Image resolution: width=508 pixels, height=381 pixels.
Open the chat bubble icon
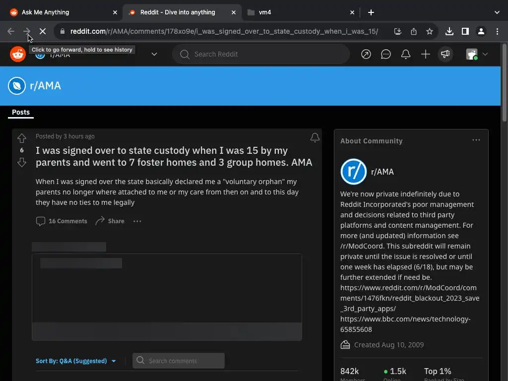[385, 54]
